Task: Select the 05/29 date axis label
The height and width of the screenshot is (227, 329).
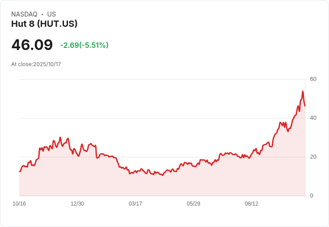Action: (x=194, y=204)
